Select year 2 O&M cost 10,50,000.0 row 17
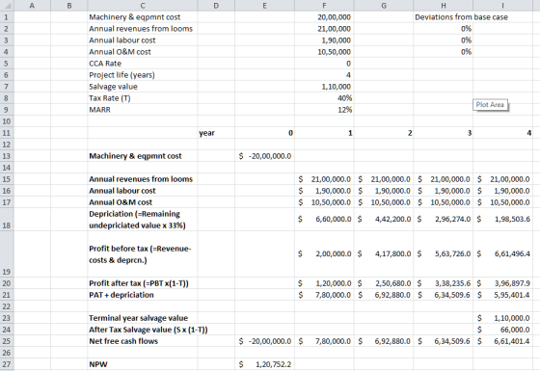The height and width of the screenshot is (371, 540). (384, 202)
